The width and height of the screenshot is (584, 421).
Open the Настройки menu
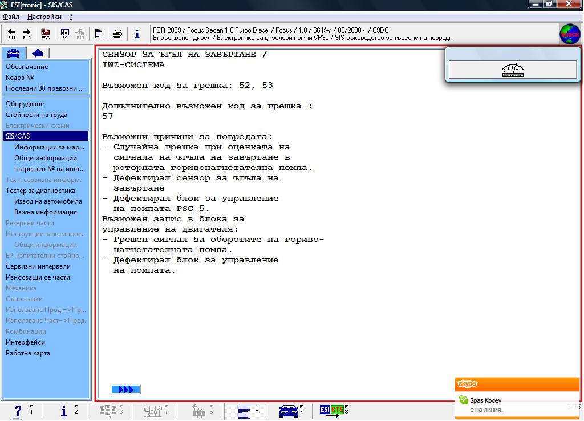coord(44,17)
